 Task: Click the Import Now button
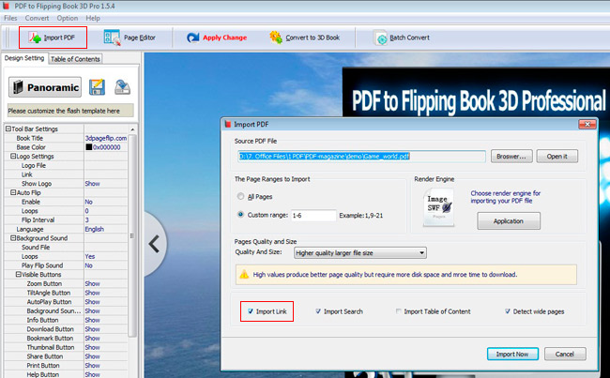pos(512,354)
